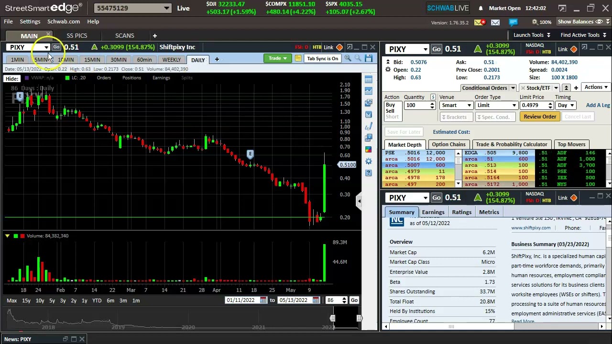Viewport: 612px width, 344px height.
Task: Click the Go button next to 86 days
Action: point(354,300)
